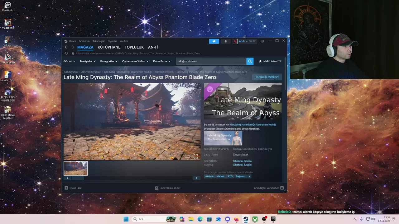
Task: Open Counter-Strike 2 desktop shortcut
Action: point(8,78)
